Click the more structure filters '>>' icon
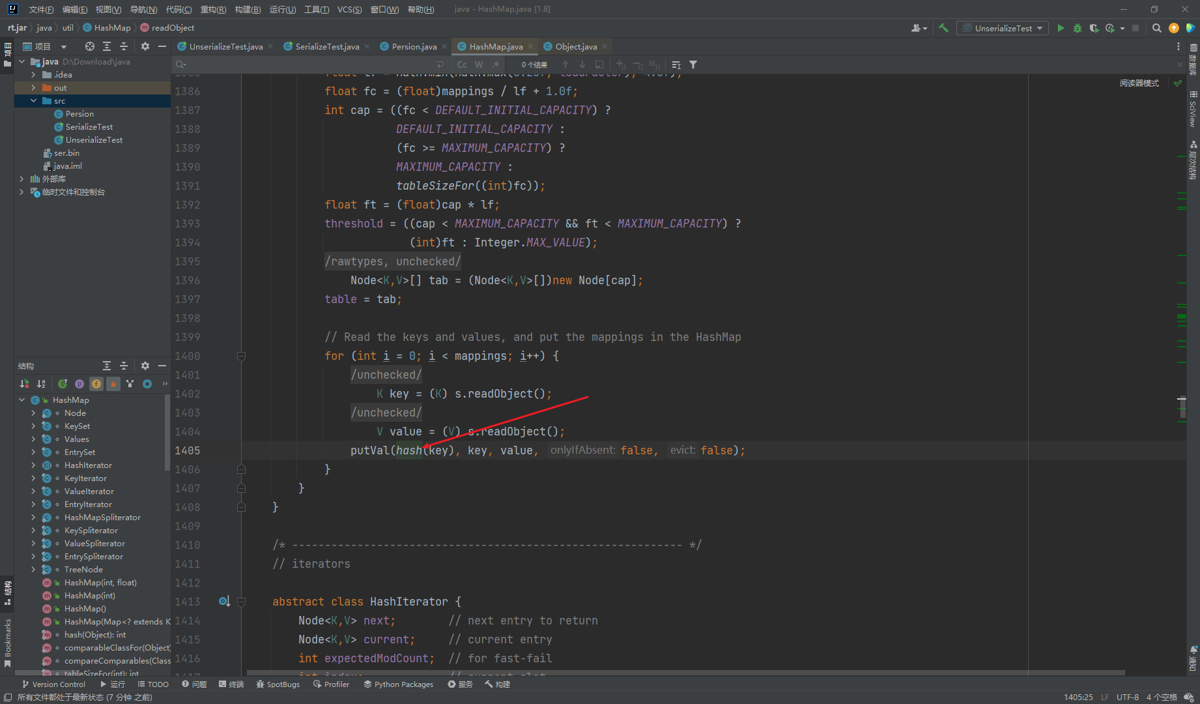The width and height of the screenshot is (1200, 704). tap(164, 384)
